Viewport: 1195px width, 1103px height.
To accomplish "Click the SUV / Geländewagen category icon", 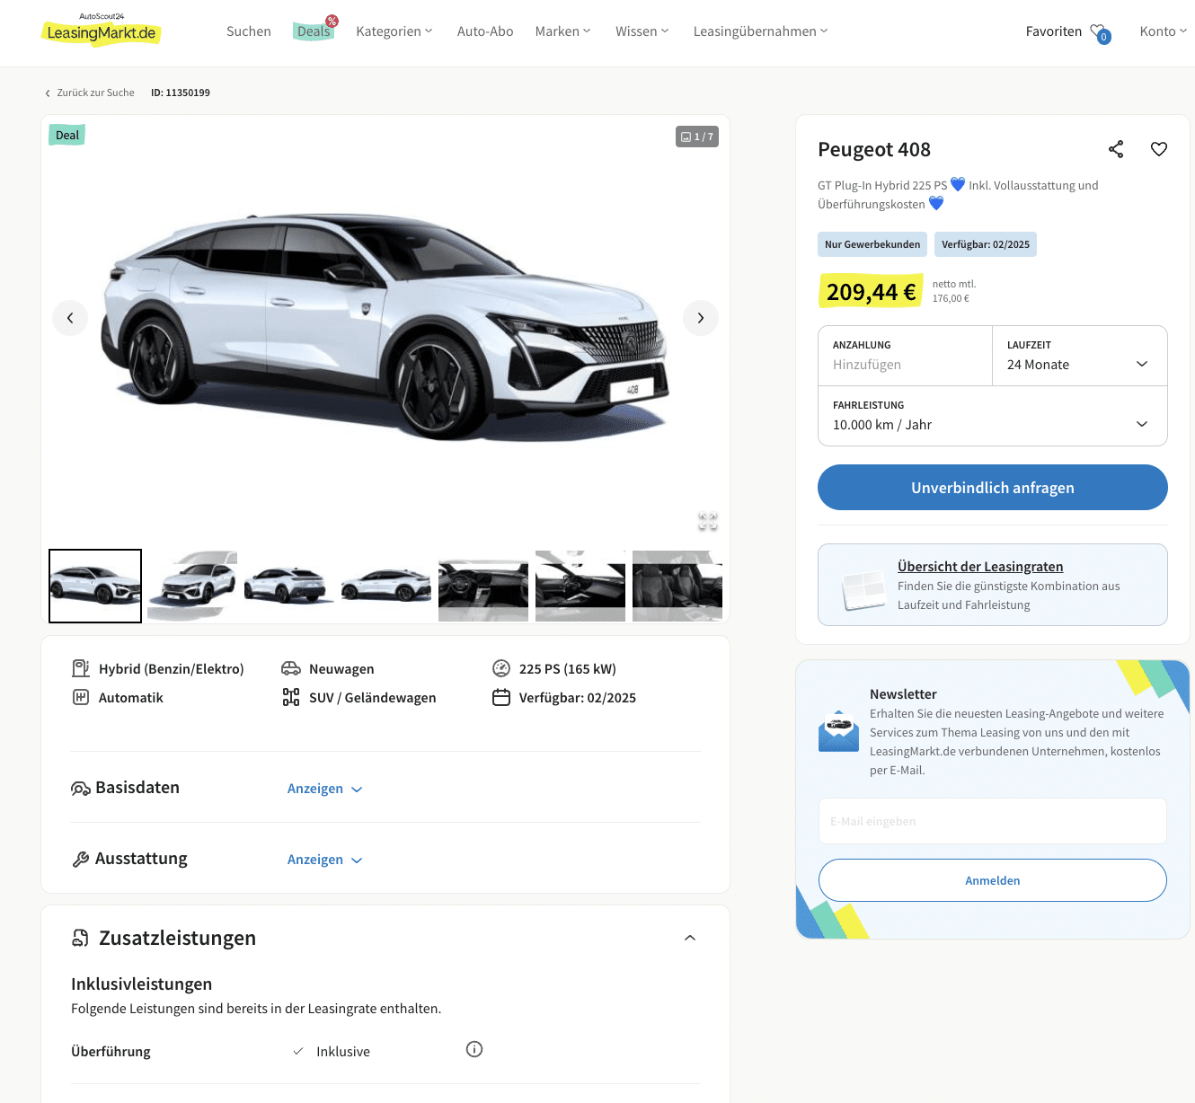I will click(291, 697).
